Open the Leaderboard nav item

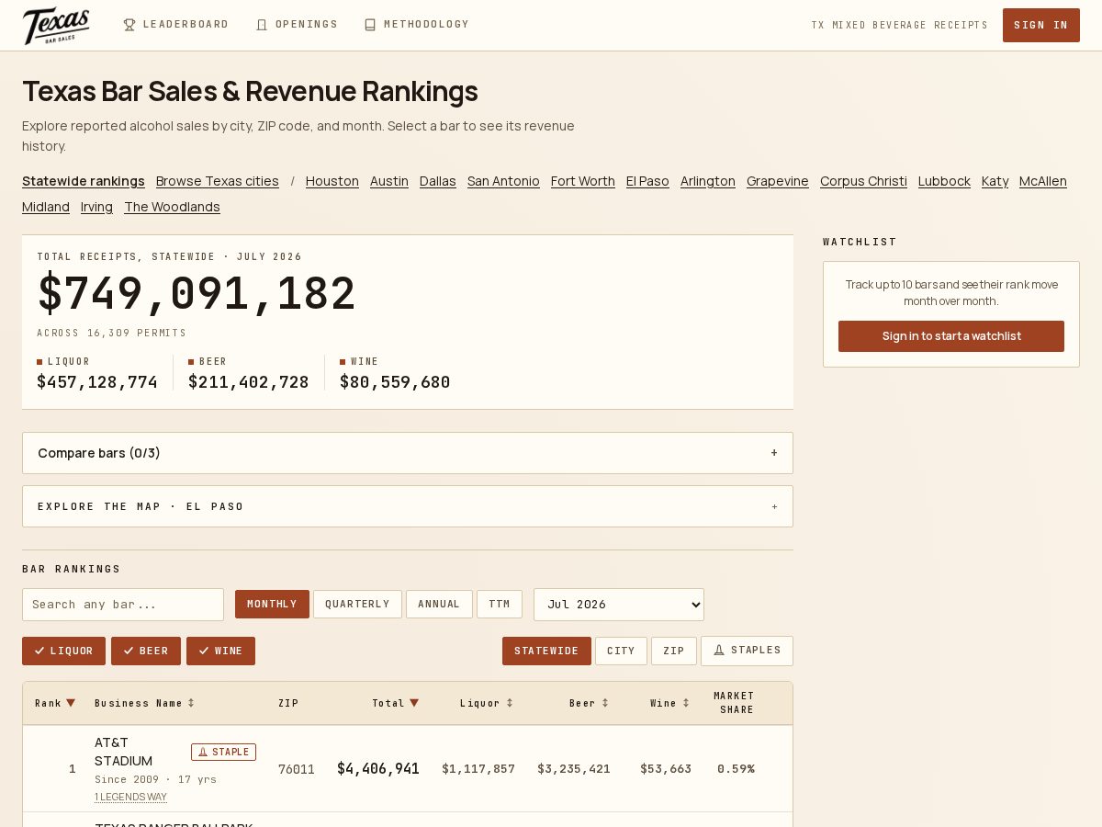tap(176, 25)
